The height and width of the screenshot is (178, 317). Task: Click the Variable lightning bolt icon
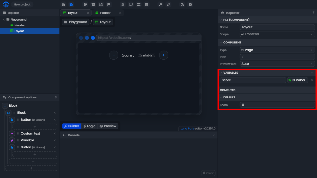pos(12,140)
